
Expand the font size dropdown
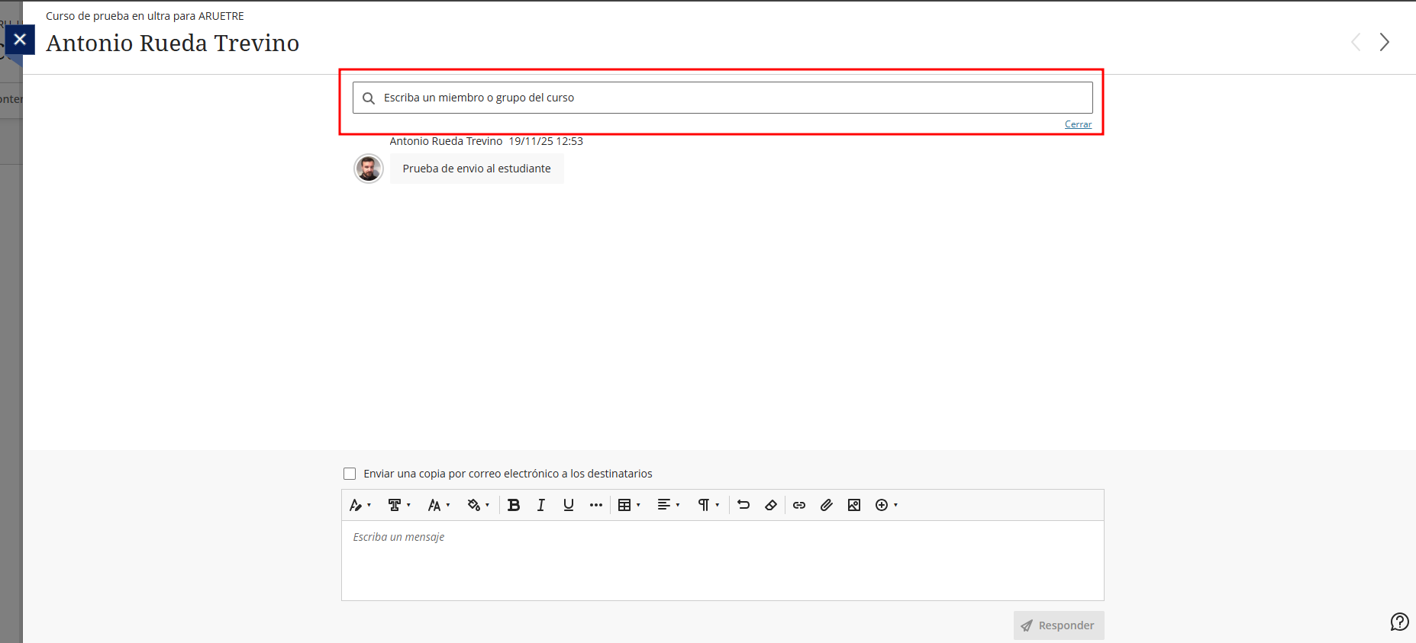pyautogui.click(x=439, y=505)
